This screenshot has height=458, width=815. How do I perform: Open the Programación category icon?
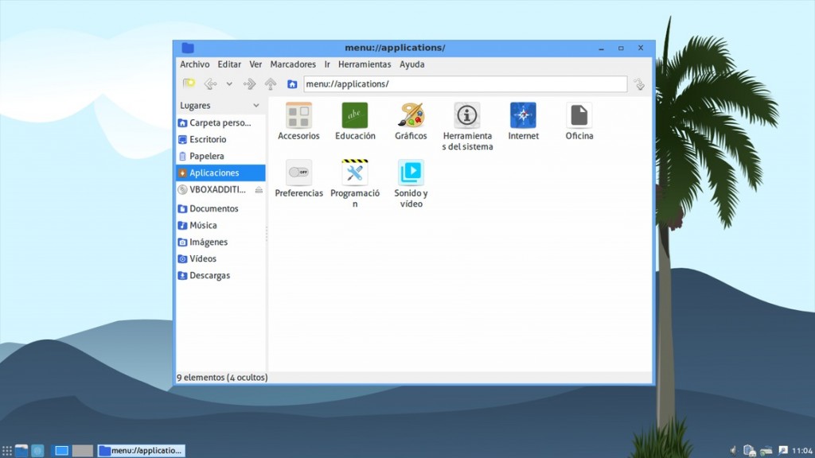354,173
